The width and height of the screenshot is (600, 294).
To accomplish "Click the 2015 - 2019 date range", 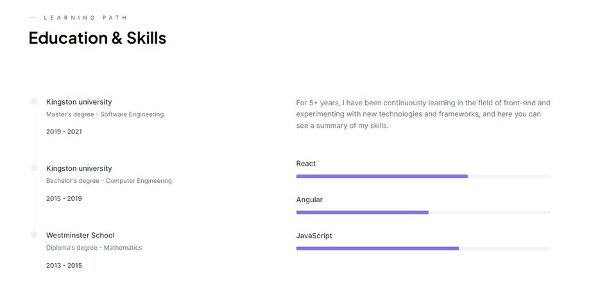I will pyautogui.click(x=64, y=199).
